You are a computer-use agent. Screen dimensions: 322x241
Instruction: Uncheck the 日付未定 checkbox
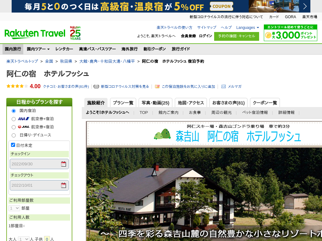[x=13, y=145]
